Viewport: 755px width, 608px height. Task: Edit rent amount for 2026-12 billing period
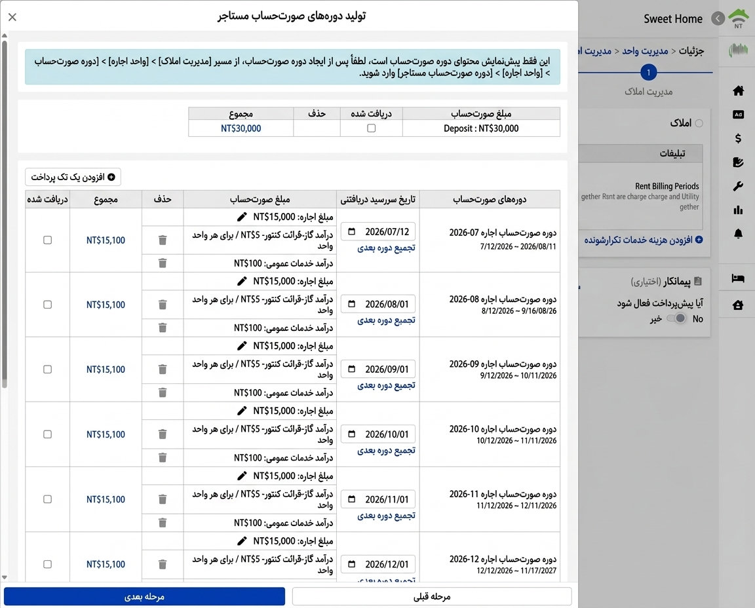(242, 541)
